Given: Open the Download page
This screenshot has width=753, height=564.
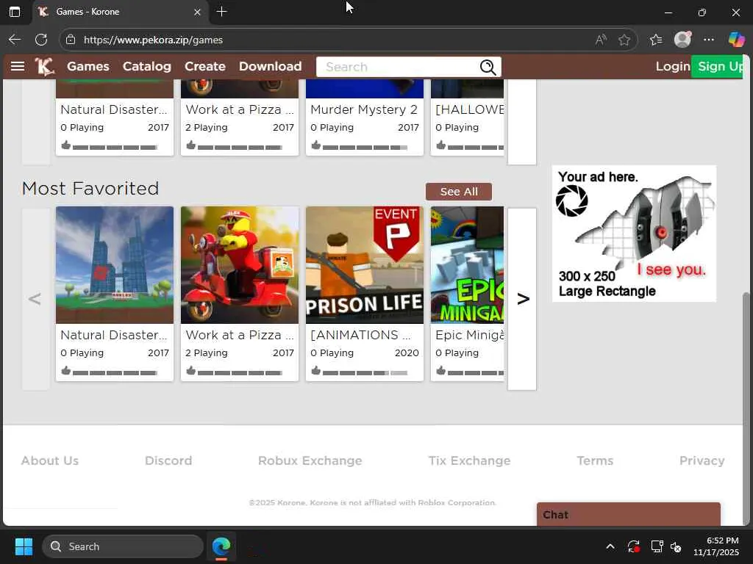Looking at the screenshot, I should click(x=271, y=66).
